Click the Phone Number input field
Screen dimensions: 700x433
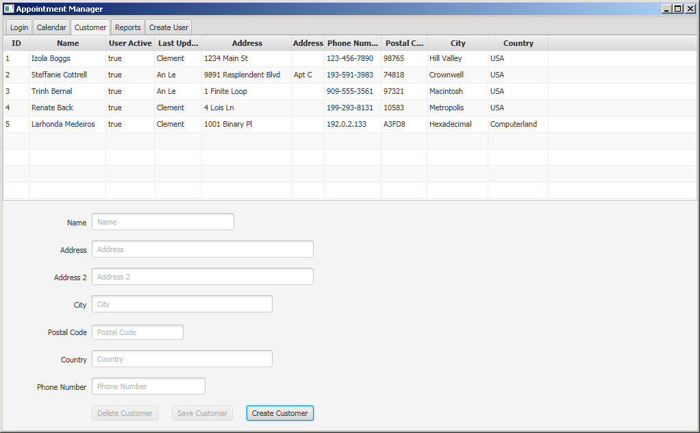tap(149, 386)
